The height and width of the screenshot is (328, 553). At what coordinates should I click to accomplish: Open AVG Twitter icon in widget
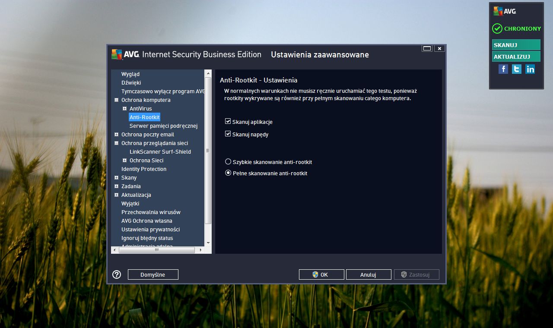click(517, 69)
